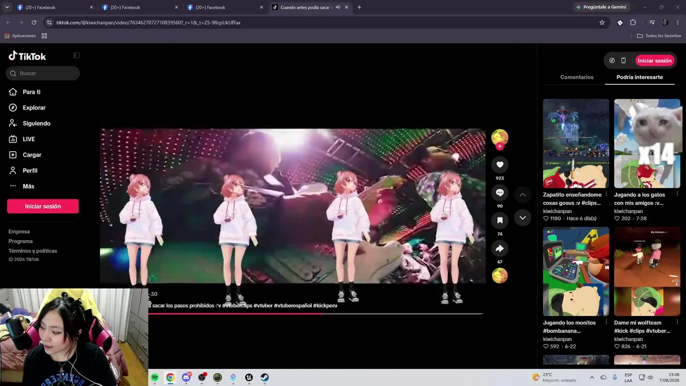Mute the TikTok tab via speaker icon
686x386 pixels.
click(x=338, y=8)
